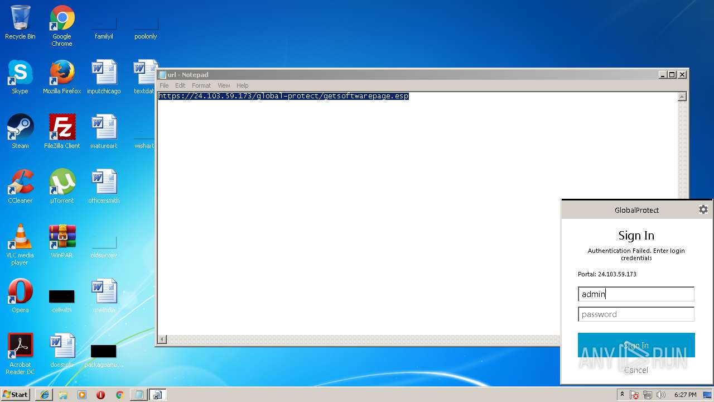Screen dimensions: 714x402
Task: Open Internet Explorer from the taskbar
Action: 45,395
